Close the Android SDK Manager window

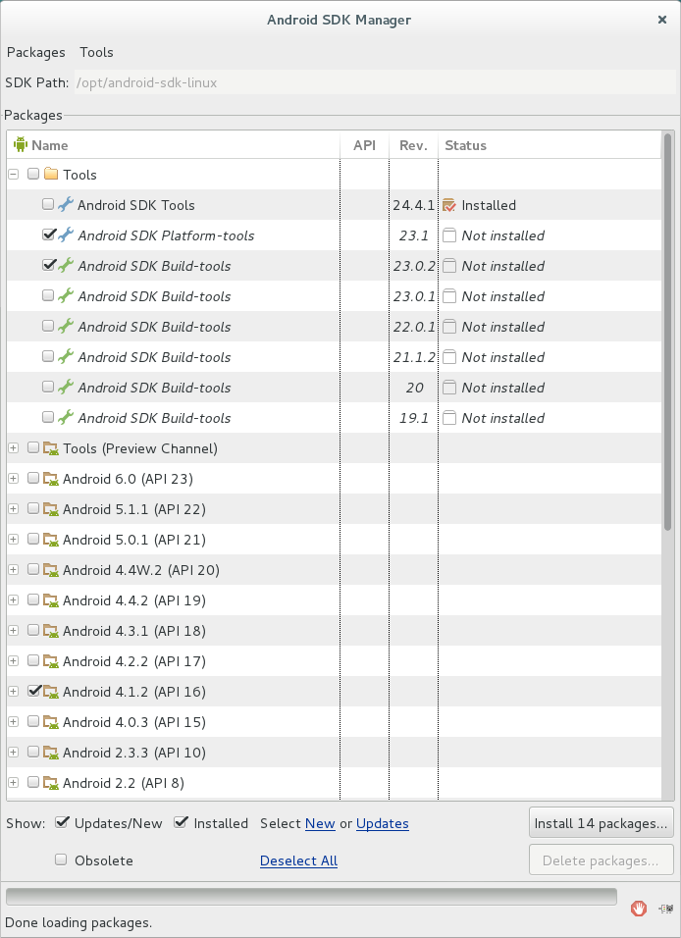click(x=661, y=20)
